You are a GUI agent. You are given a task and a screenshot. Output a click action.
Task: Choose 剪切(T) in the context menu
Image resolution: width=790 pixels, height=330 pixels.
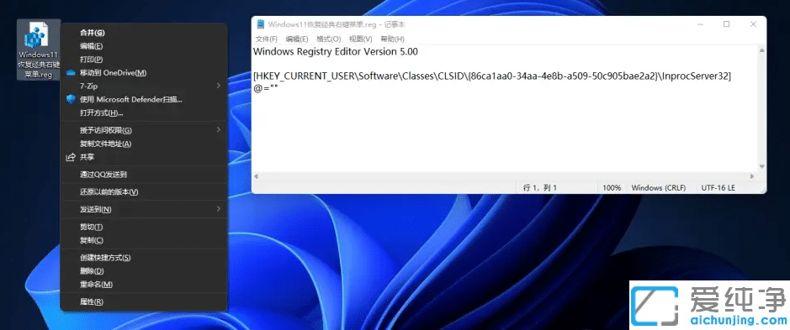pyautogui.click(x=144, y=227)
